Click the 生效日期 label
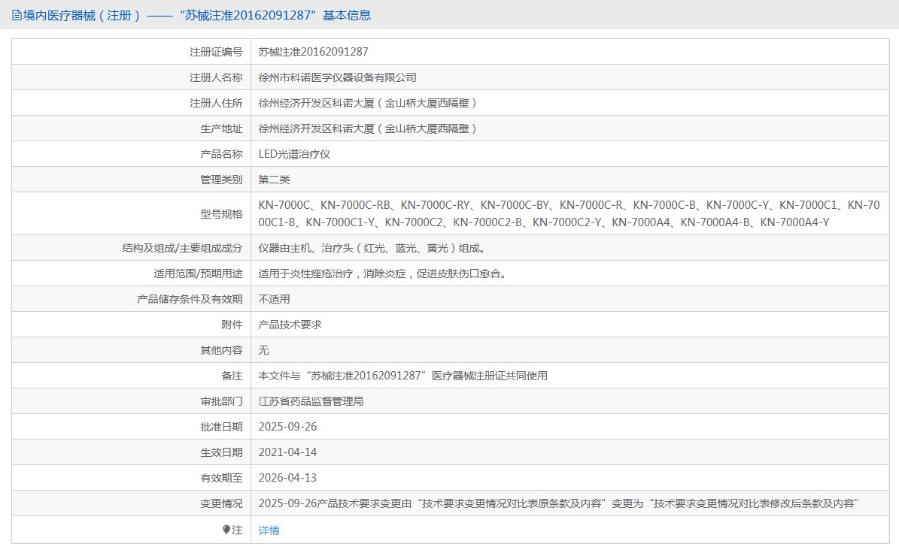This screenshot has height=550, width=899. point(221,452)
